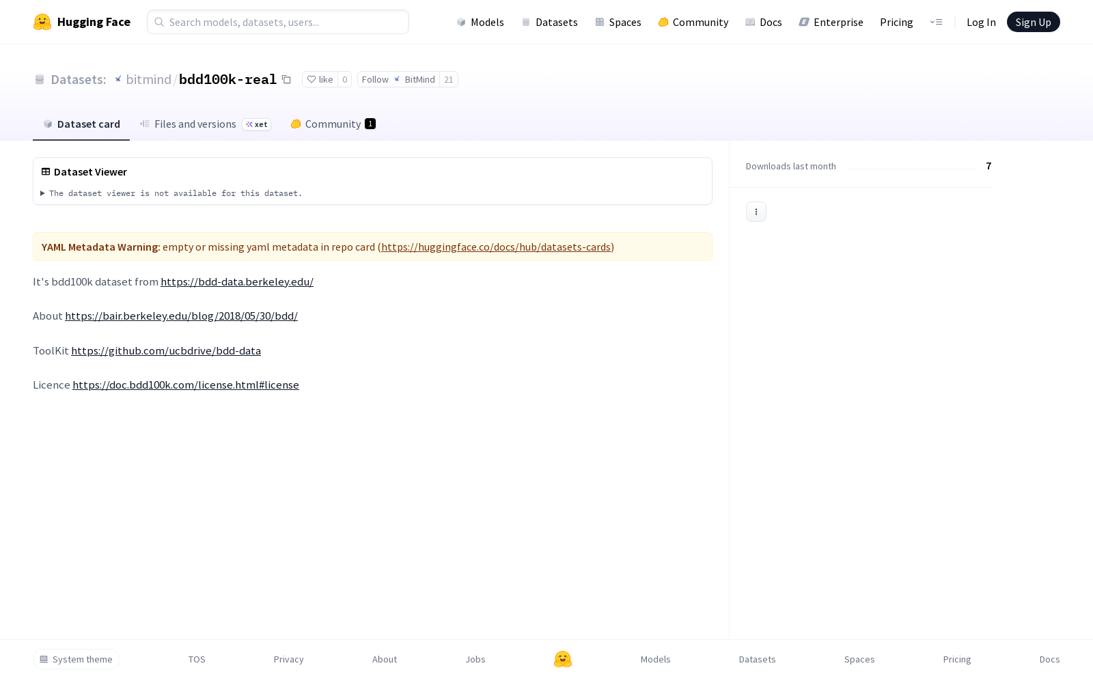Open Models in the footer
Screen dimensions: 1093x683
(x=656, y=659)
